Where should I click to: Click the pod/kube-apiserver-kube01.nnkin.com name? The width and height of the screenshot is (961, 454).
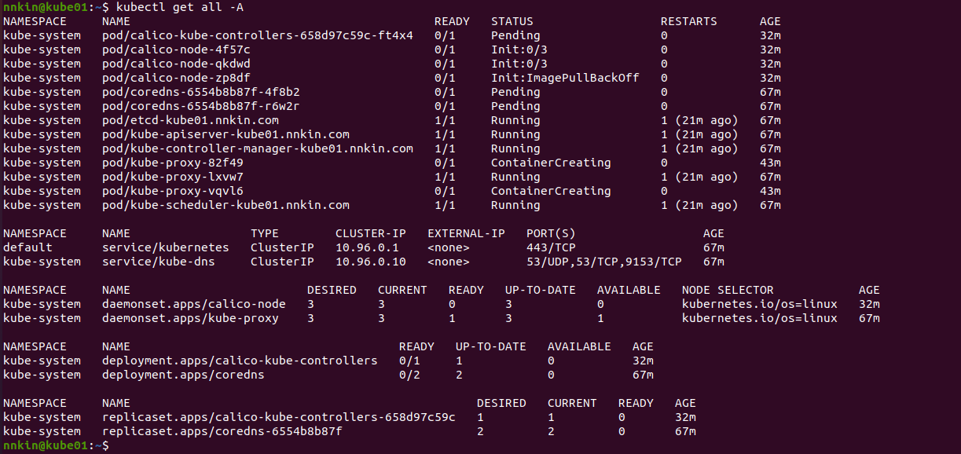226,134
